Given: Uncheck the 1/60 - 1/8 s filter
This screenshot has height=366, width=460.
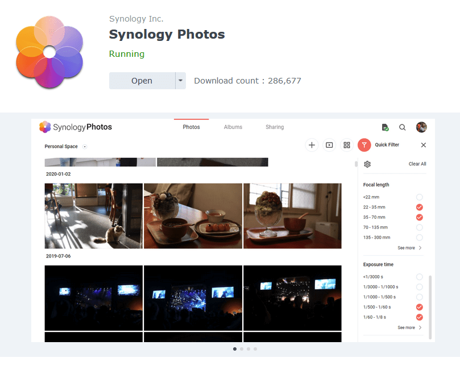Looking at the screenshot, I should click(x=420, y=317).
